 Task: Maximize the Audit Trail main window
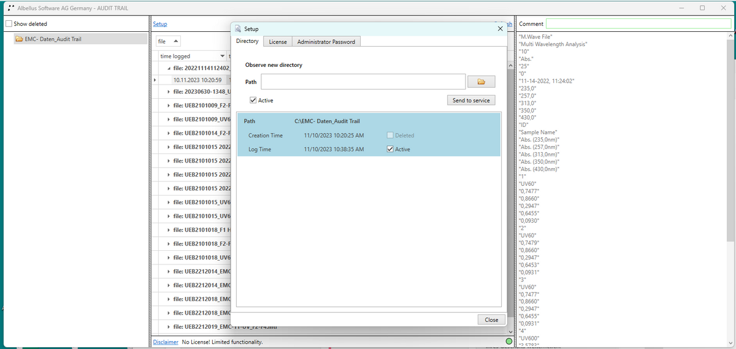tap(702, 8)
